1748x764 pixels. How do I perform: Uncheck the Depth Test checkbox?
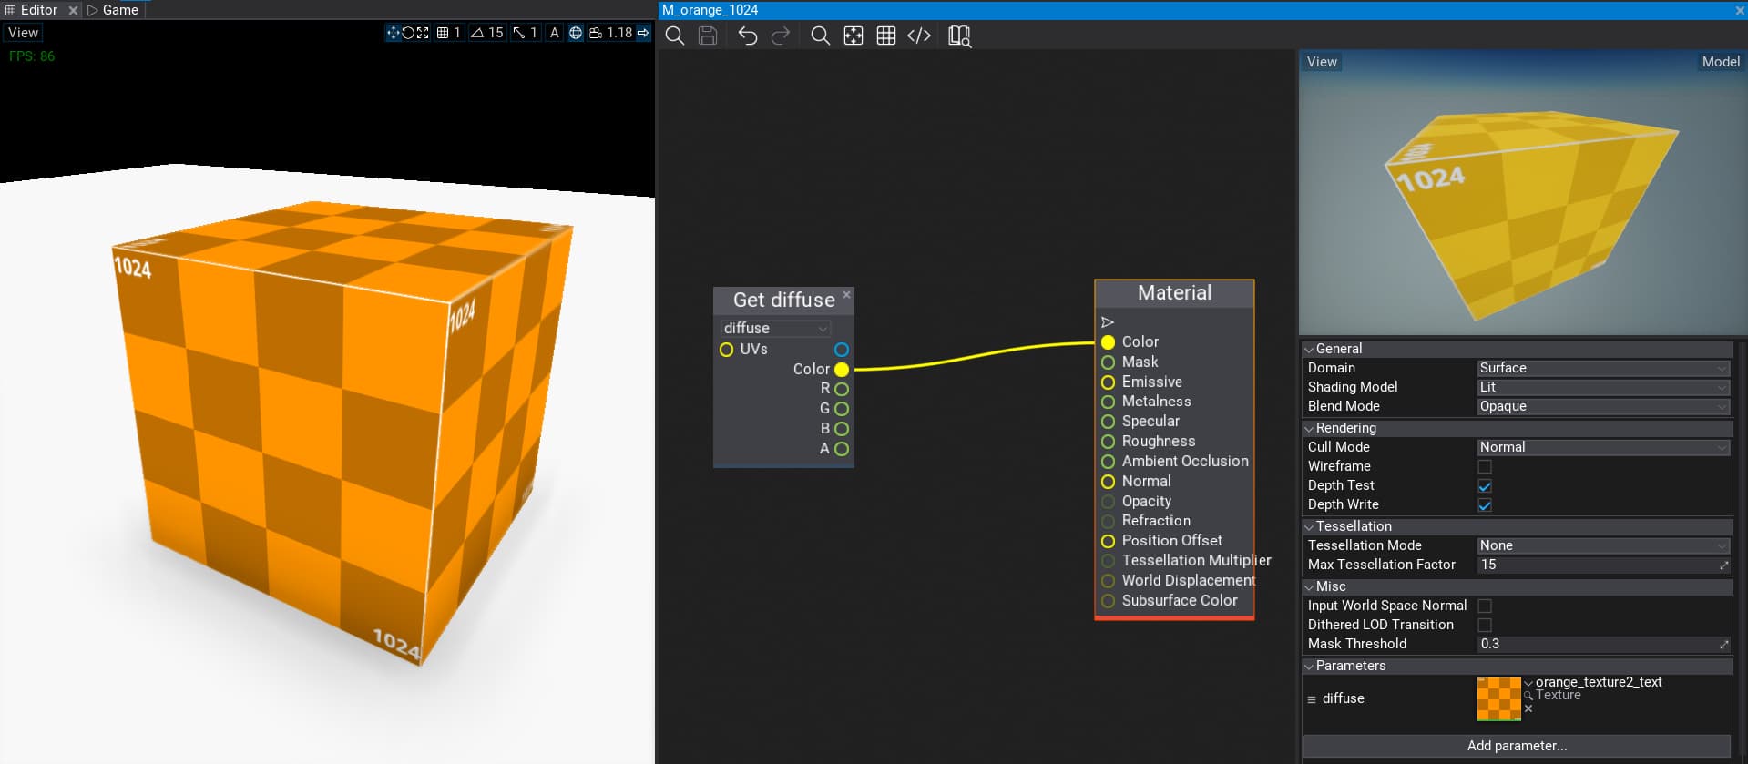pos(1485,486)
